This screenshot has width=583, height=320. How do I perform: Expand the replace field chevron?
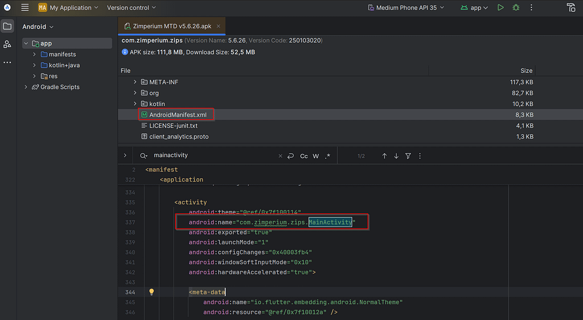(x=125, y=155)
